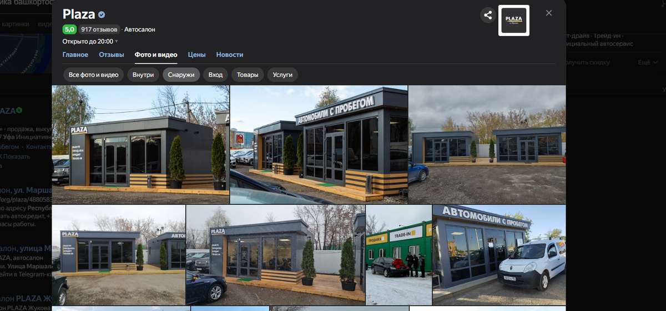Toggle the Снаружи photo filter
Image resolution: width=666 pixels, height=311 pixels.
pos(181,74)
